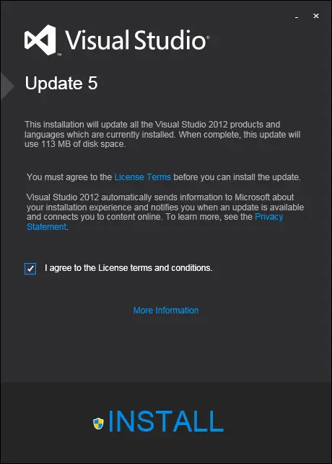Click the 'Update 5' heading
The image size is (332, 464).
point(61,83)
